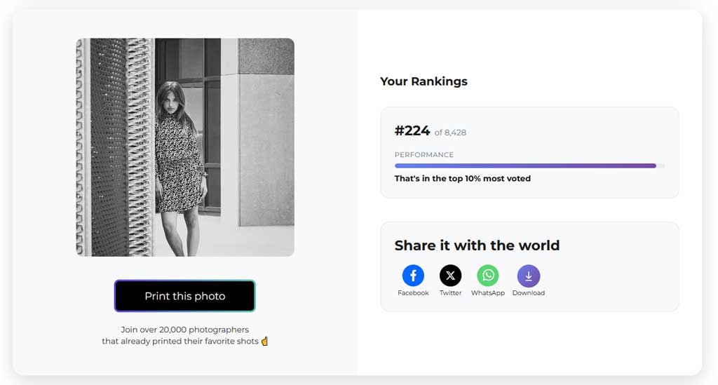This screenshot has width=718, height=385.
Task: Click the 'of 8,428' total count
Action: click(450, 133)
